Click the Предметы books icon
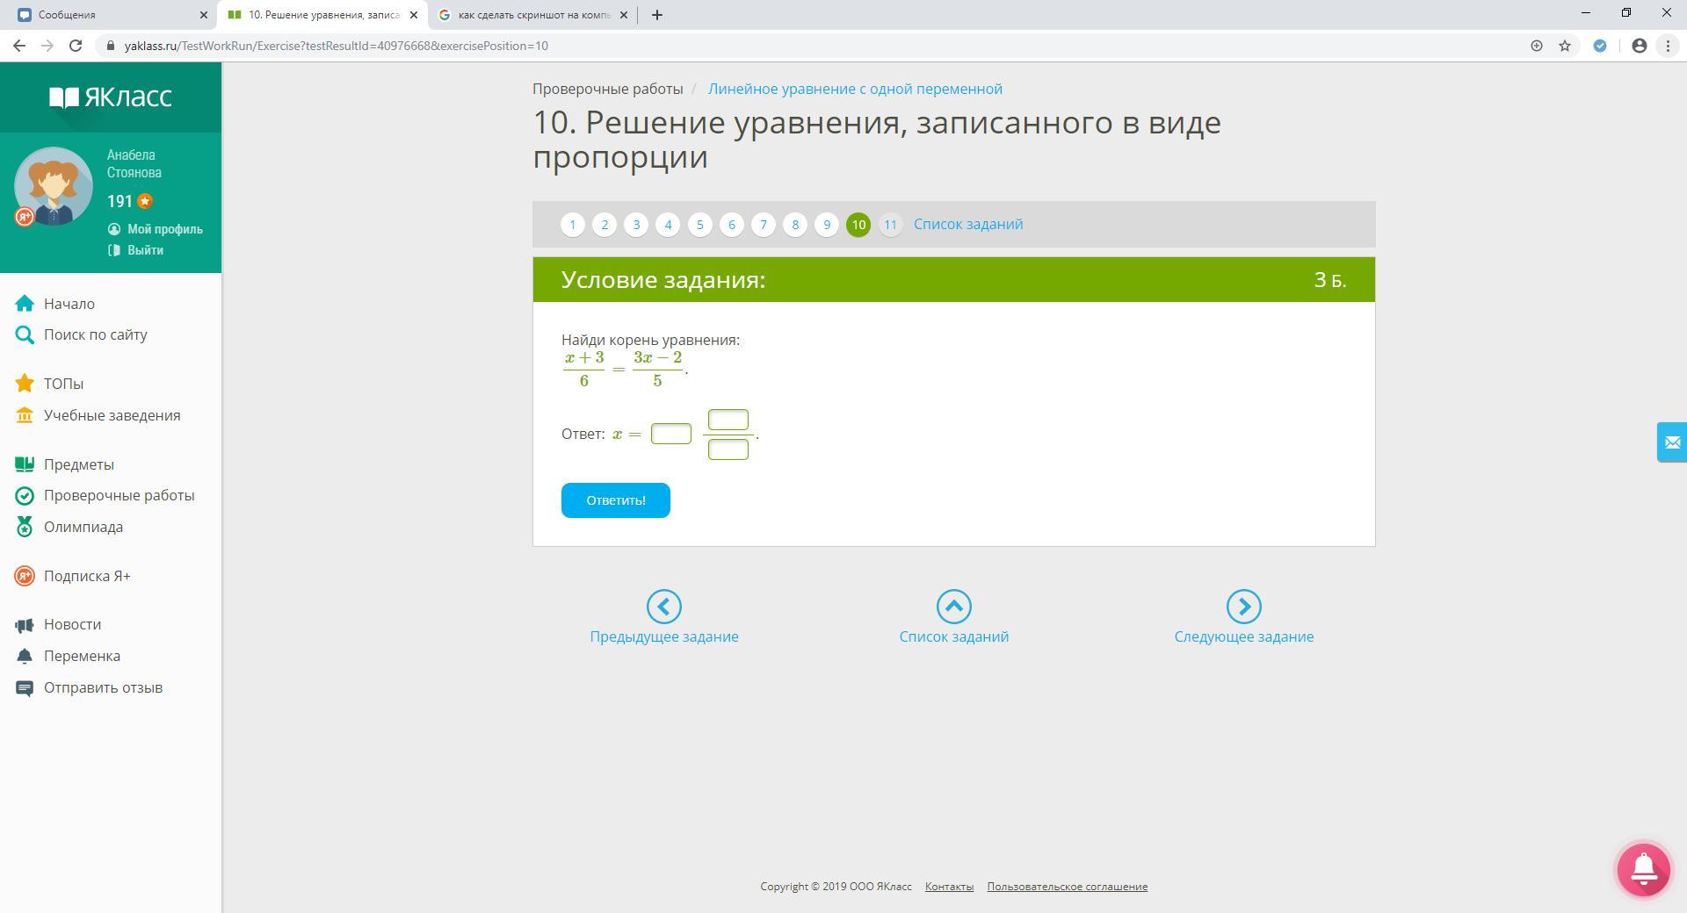 [x=25, y=464]
